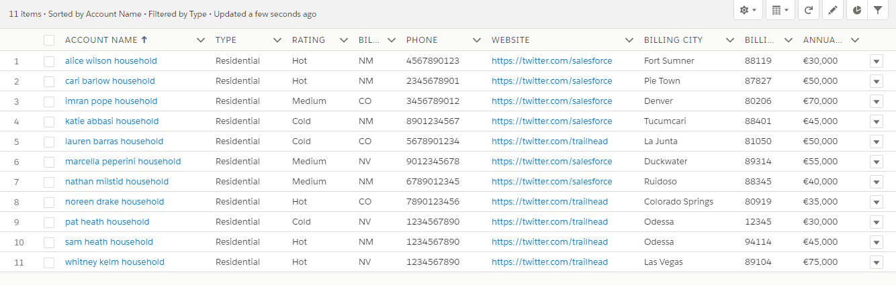Open row actions arrow for alice wilson household
Image resolution: width=896 pixels, height=285 pixels.
pos(876,61)
